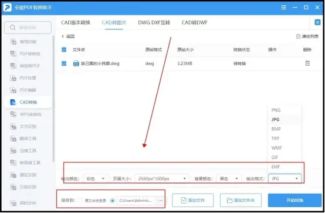Select the 原文件夹目录 radio option
Image resolution: width=325 pixels, height=213 pixels.
[80, 201]
